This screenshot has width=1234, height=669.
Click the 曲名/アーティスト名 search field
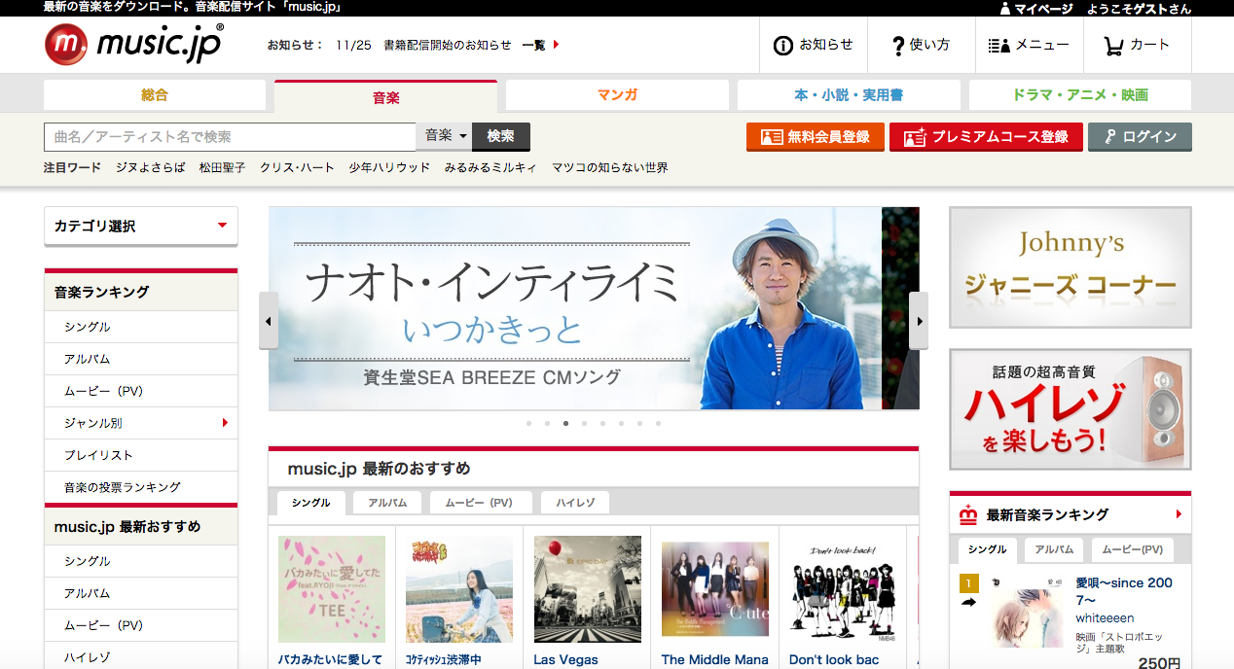pyautogui.click(x=230, y=137)
